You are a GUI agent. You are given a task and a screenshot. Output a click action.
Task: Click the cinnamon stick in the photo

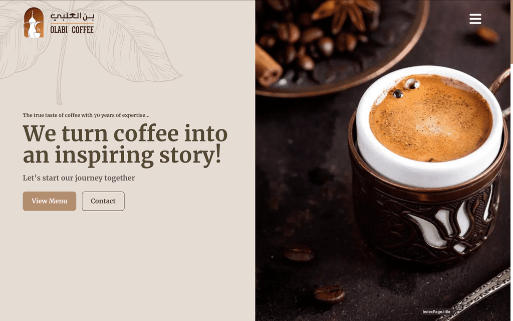coord(268,66)
